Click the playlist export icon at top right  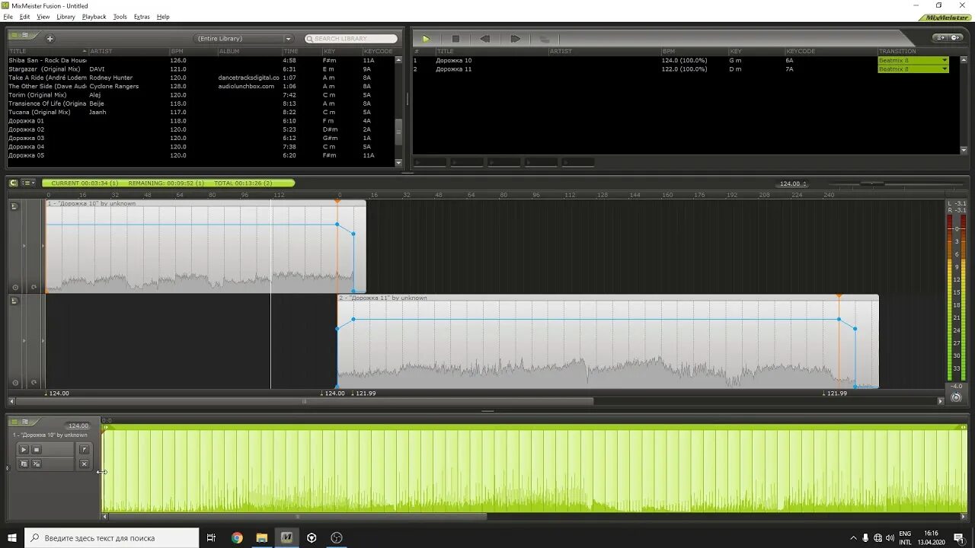coord(941,37)
